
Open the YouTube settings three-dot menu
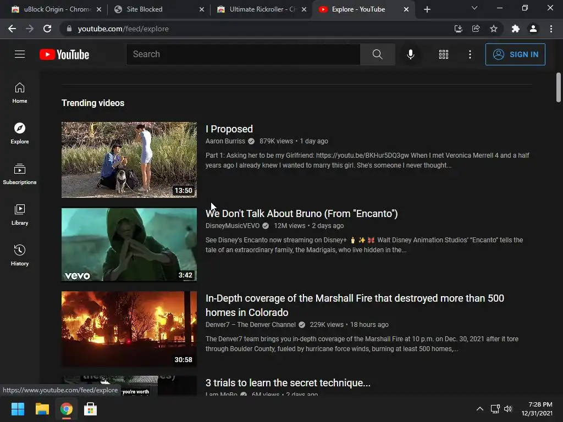[470, 54]
